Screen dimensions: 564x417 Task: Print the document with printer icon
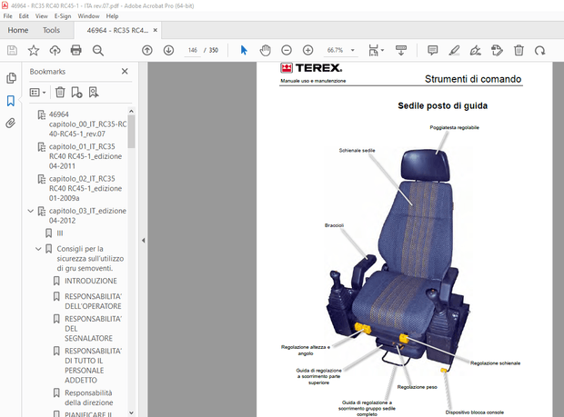(x=76, y=50)
